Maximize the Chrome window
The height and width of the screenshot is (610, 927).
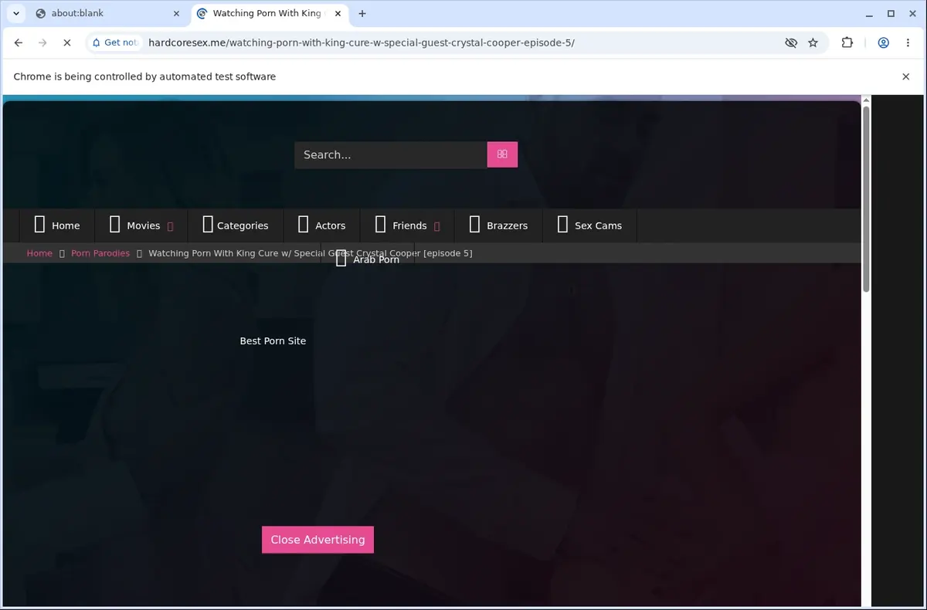click(x=891, y=13)
